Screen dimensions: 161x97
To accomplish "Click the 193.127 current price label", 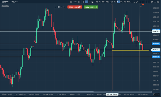I will (x=156, y=50).
